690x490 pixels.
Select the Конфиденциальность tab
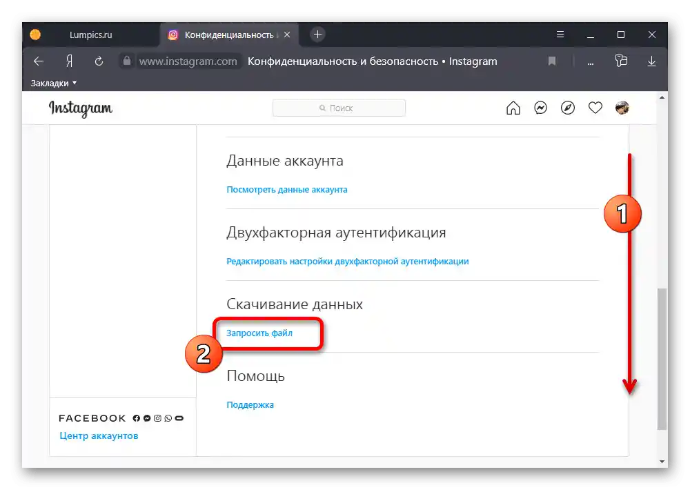click(x=228, y=33)
